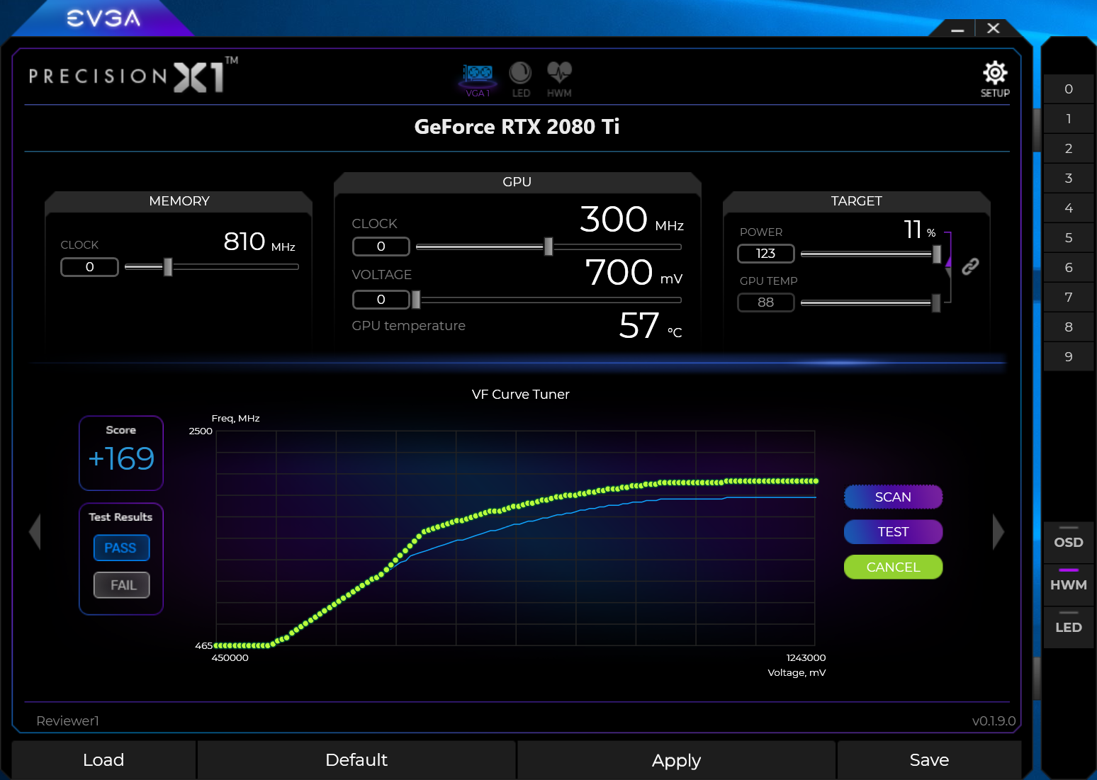Save the current profile
The image size is (1097, 780).
tap(929, 760)
